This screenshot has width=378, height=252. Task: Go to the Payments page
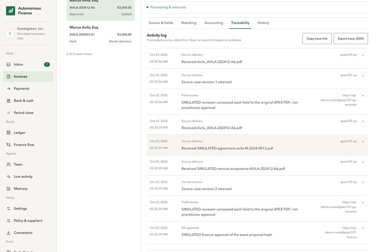pyautogui.click(x=28, y=89)
